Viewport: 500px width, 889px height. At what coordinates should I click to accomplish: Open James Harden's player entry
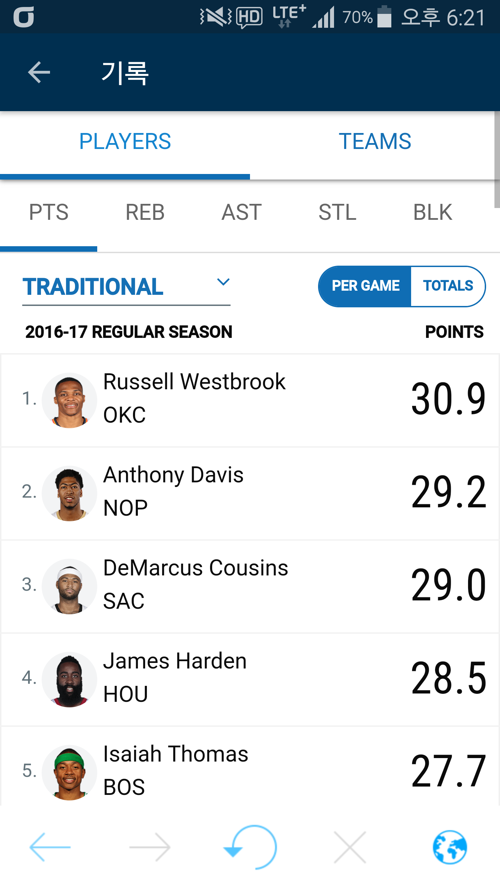click(x=175, y=679)
